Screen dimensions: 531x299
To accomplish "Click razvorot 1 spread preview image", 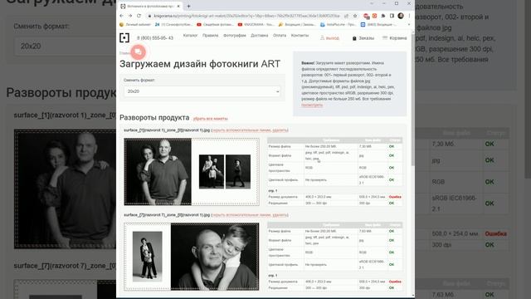I will coord(192,172).
